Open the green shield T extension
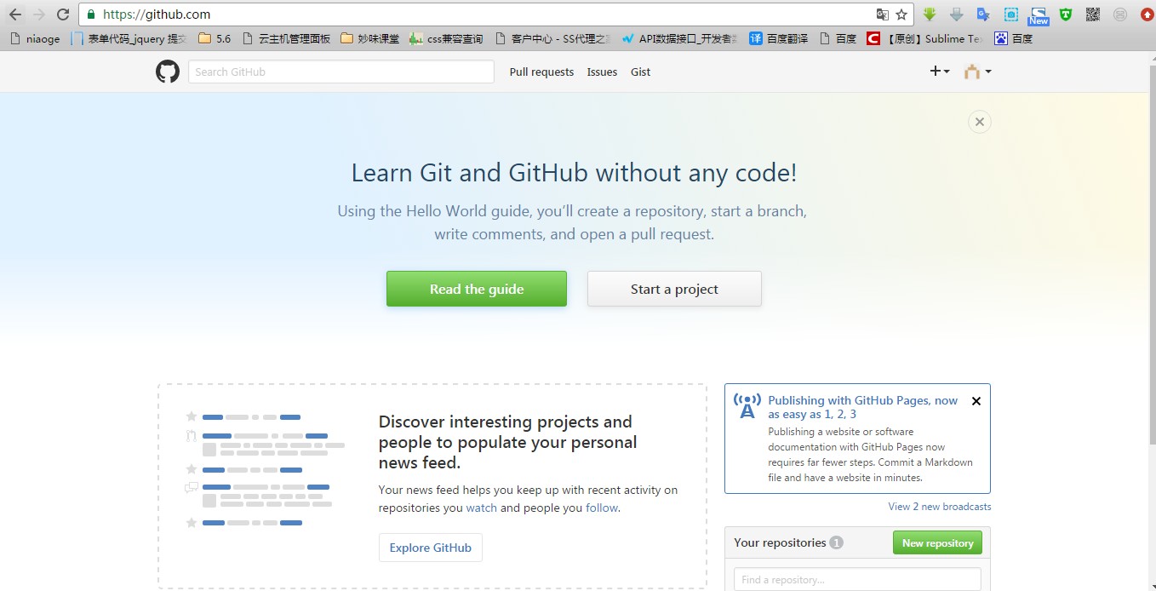 pos(1066,14)
